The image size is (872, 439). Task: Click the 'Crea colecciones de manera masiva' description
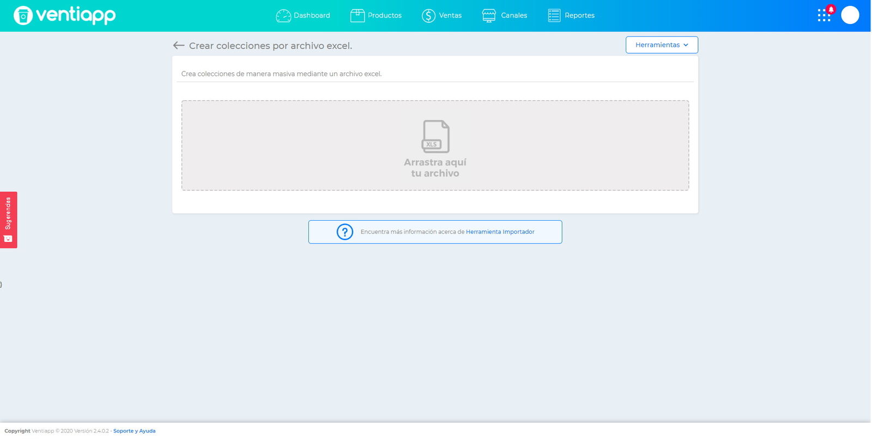point(281,74)
